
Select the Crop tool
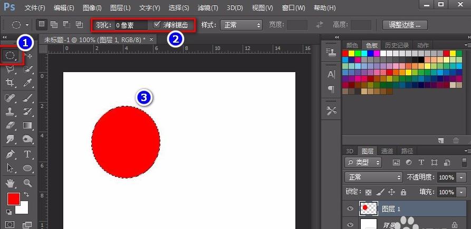point(10,83)
